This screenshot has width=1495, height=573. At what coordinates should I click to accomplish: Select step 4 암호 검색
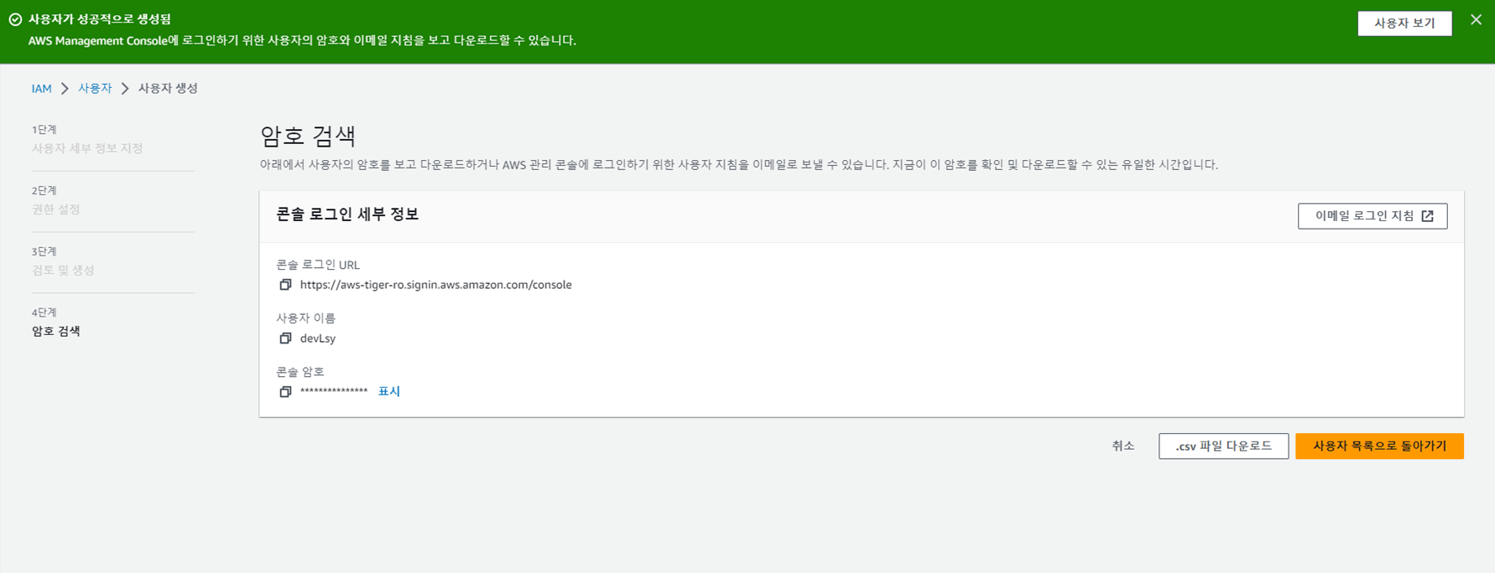coord(56,331)
